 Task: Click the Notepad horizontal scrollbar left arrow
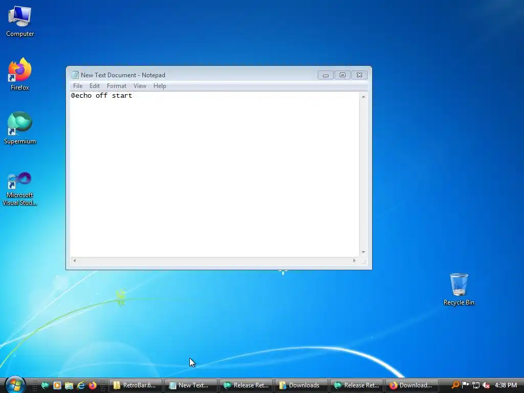coord(75,260)
